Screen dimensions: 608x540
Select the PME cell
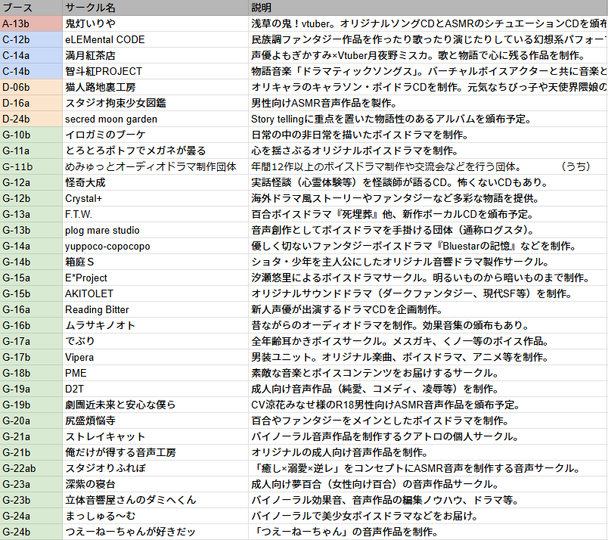point(156,374)
